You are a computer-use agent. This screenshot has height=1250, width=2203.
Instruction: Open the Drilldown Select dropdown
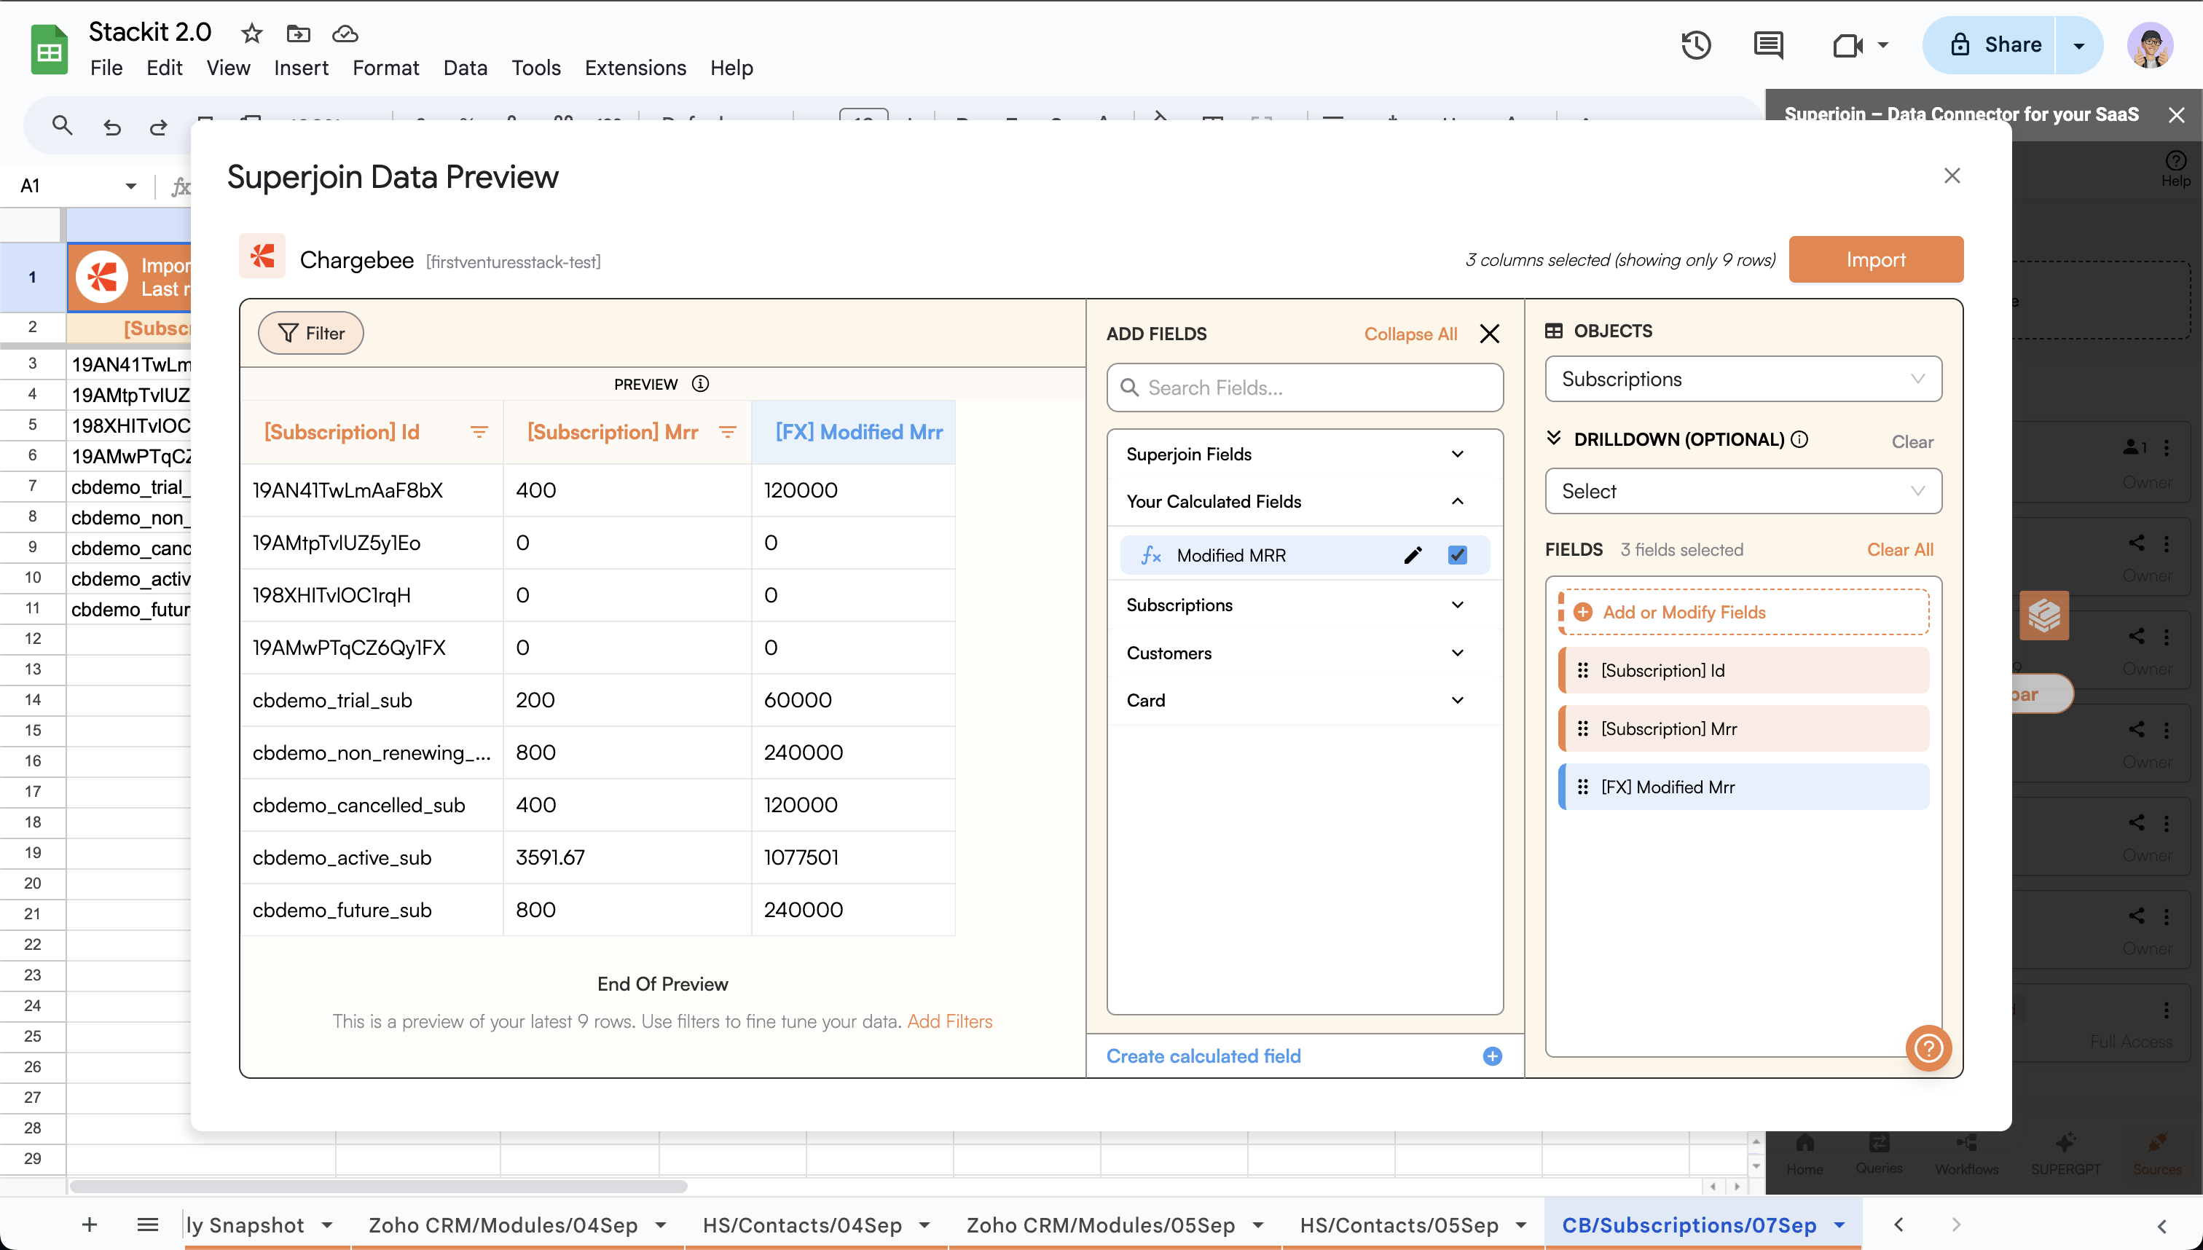point(1743,491)
